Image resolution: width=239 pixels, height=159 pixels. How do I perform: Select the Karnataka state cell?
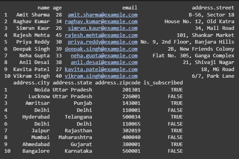(x=77, y=151)
